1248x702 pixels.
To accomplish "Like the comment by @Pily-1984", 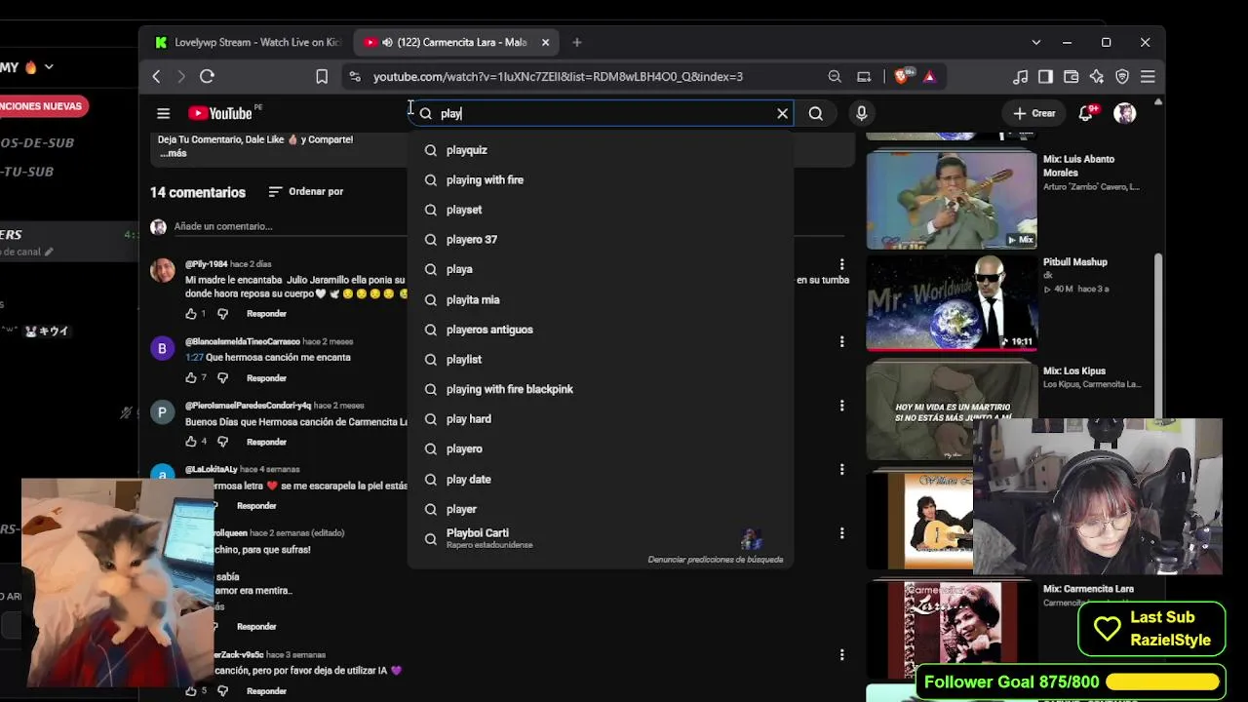I will pos(191,314).
